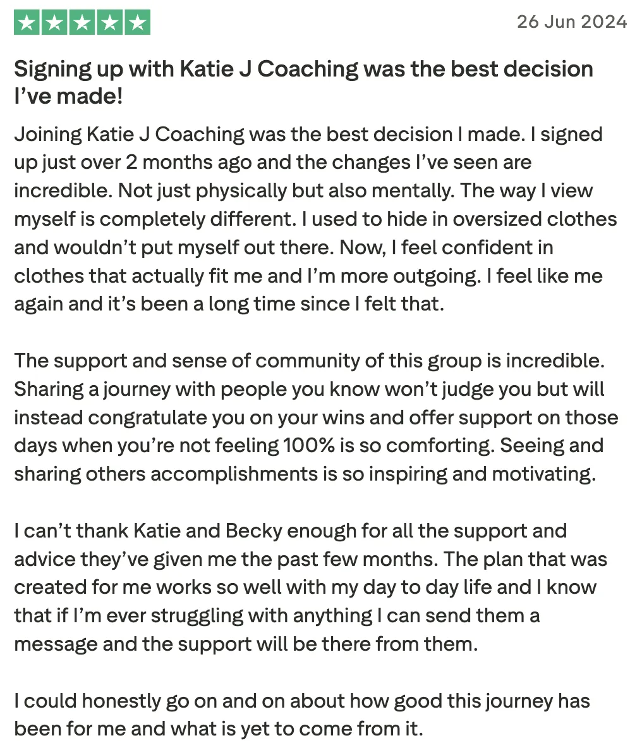The width and height of the screenshot is (642, 750).
Task: Click the word "oversized" in first paragraph
Action: [489, 219]
